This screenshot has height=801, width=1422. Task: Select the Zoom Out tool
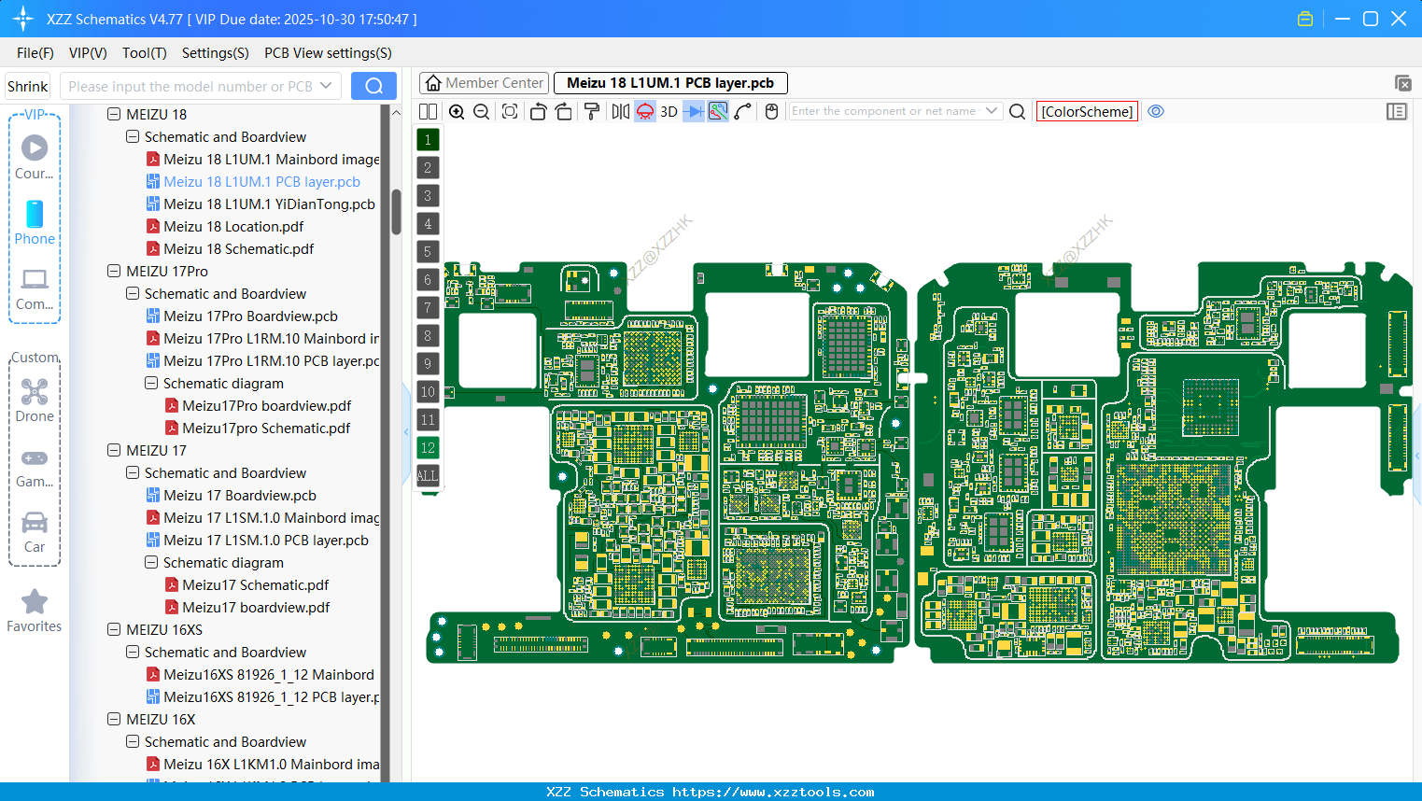pyautogui.click(x=481, y=111)
